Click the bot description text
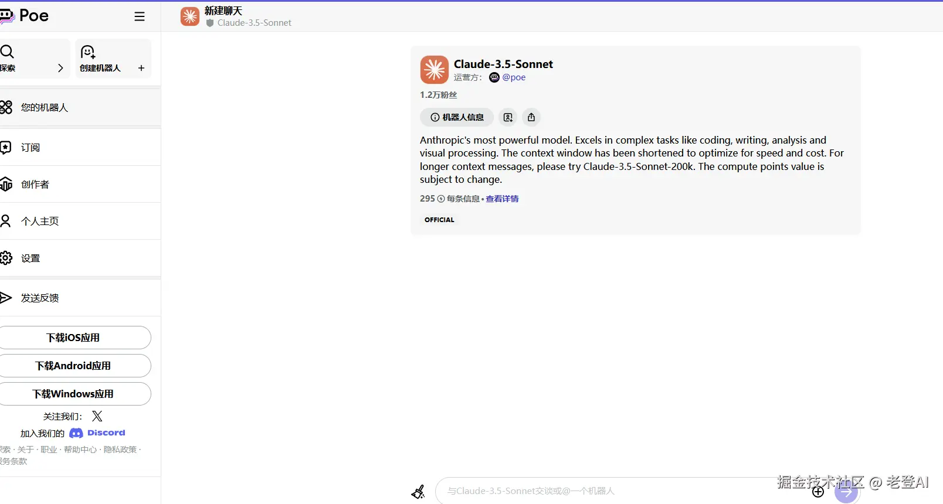This screenshot has height=504, width=943. [x=632, y=160]
